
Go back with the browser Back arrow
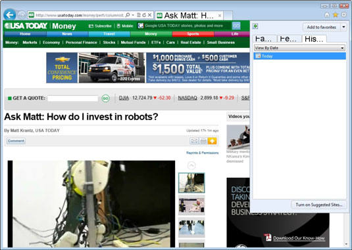pos(10,15)
